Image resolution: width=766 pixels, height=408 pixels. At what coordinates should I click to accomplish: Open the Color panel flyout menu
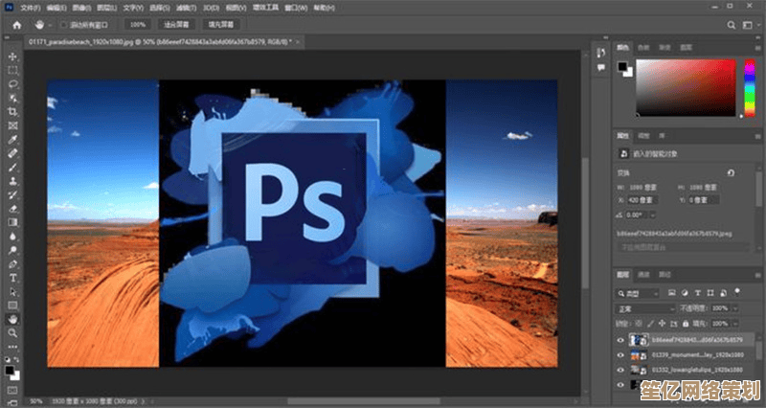click(x=758, y=48)
